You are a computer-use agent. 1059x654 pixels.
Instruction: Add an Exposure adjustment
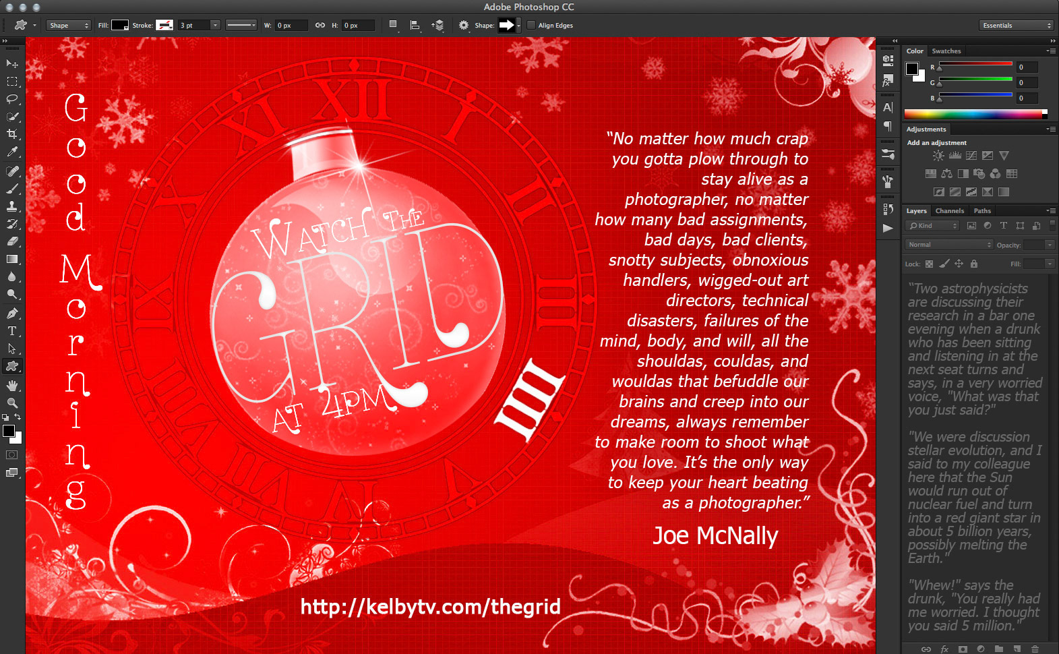coord(988,156)
